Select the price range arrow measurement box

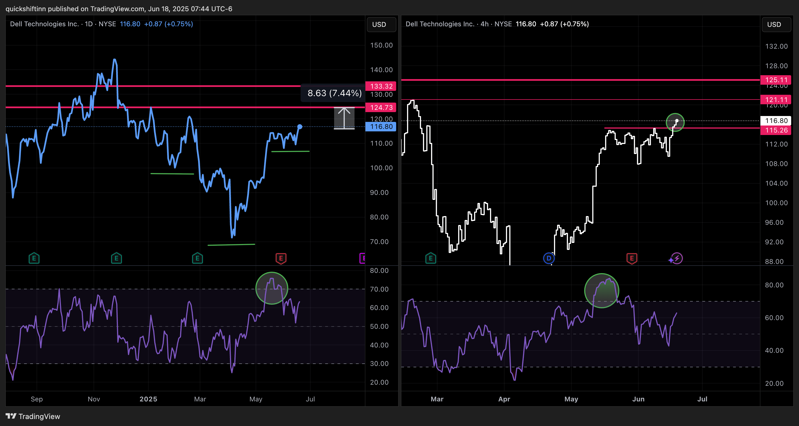coord(344,118)
